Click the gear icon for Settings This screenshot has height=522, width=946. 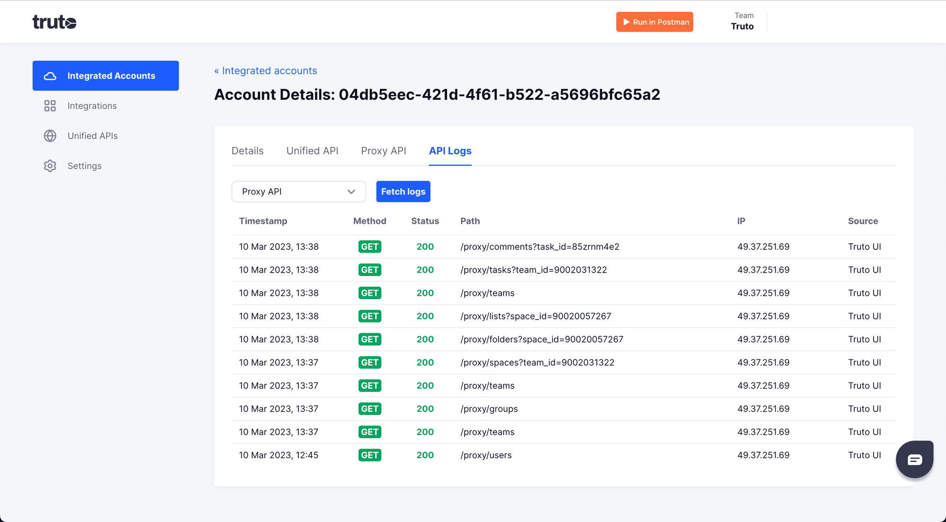50,166
